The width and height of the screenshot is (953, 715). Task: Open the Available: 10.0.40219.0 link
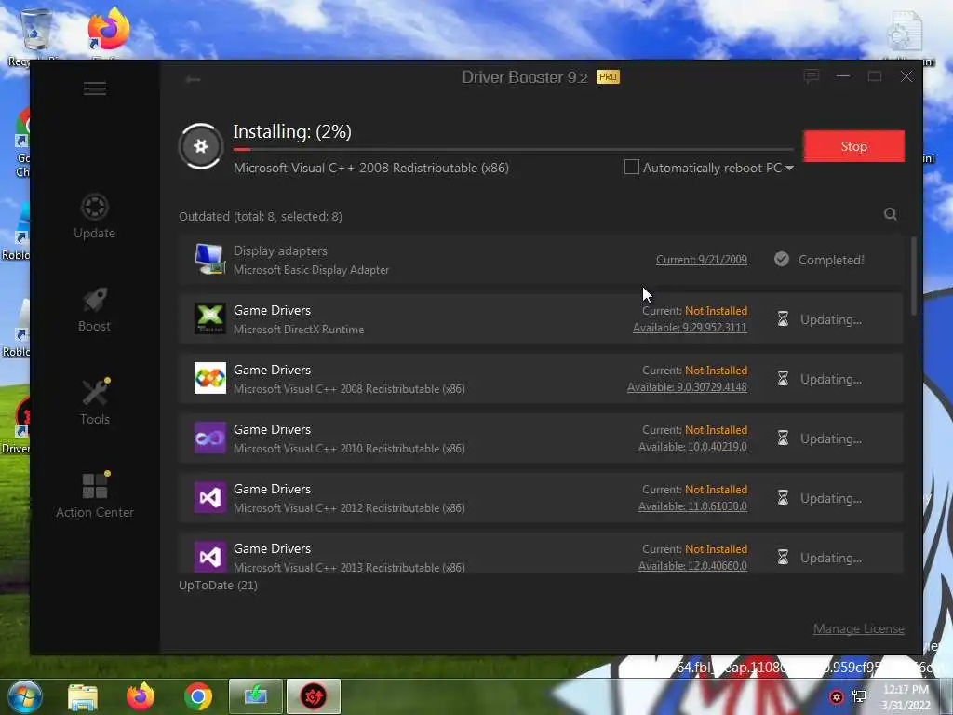click(x=692, y=447)
